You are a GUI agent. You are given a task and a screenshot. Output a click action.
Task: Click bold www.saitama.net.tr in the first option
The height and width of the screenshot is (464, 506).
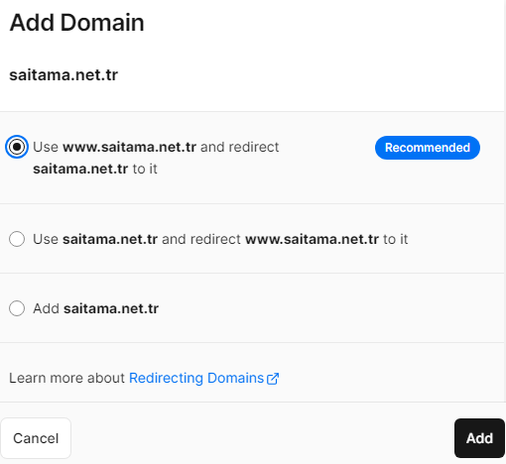pyautogui.click(x=130, y=147)
